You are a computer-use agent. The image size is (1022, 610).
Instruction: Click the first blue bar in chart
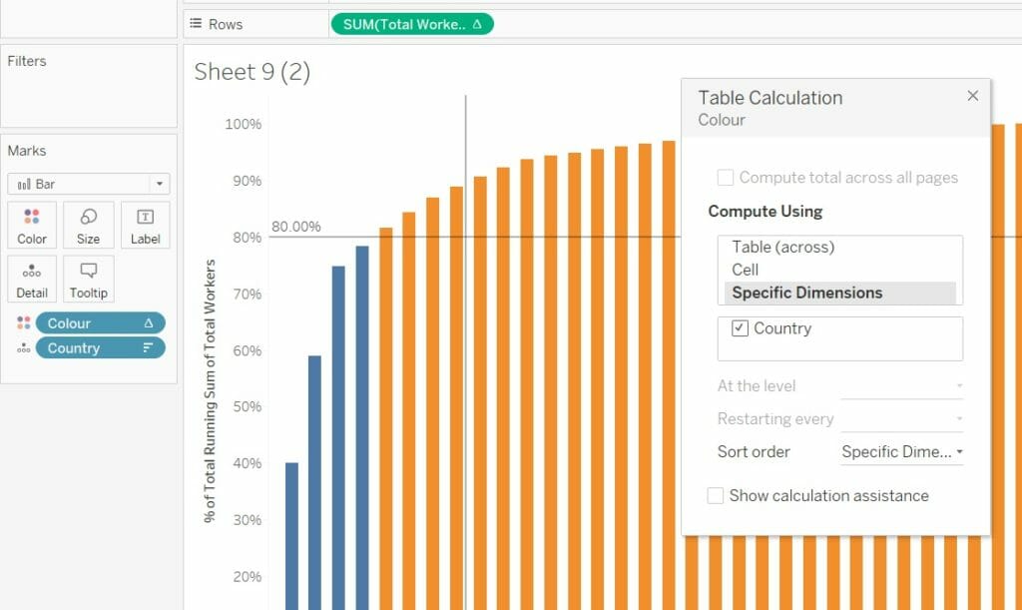pyautogui.click(x=291, y=534)
